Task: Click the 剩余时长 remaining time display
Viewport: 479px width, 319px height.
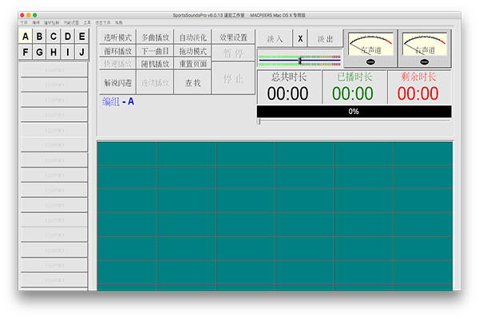Action: pyautogui.click(x=419, y=87)
